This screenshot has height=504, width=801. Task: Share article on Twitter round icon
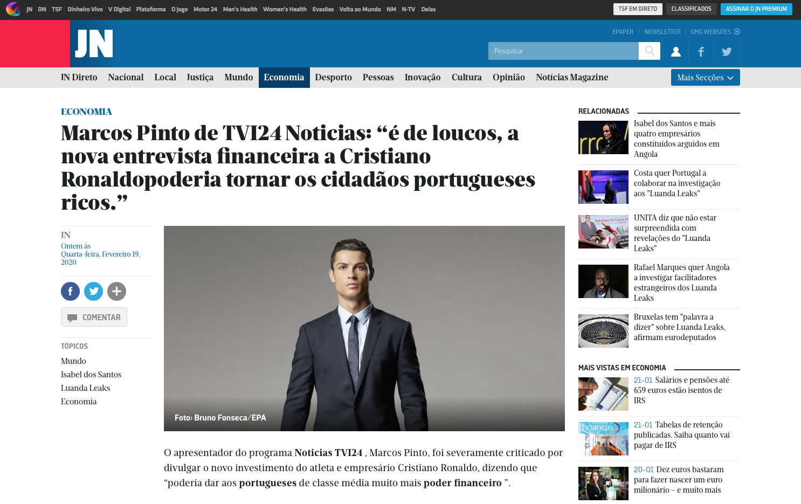pos(93,292)
